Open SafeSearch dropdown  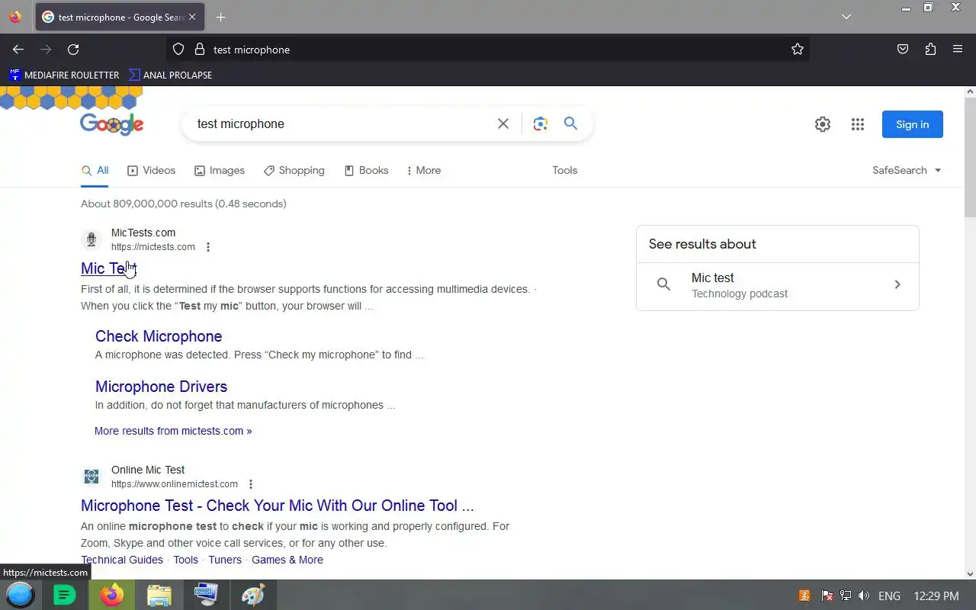(x=907, y=171)
